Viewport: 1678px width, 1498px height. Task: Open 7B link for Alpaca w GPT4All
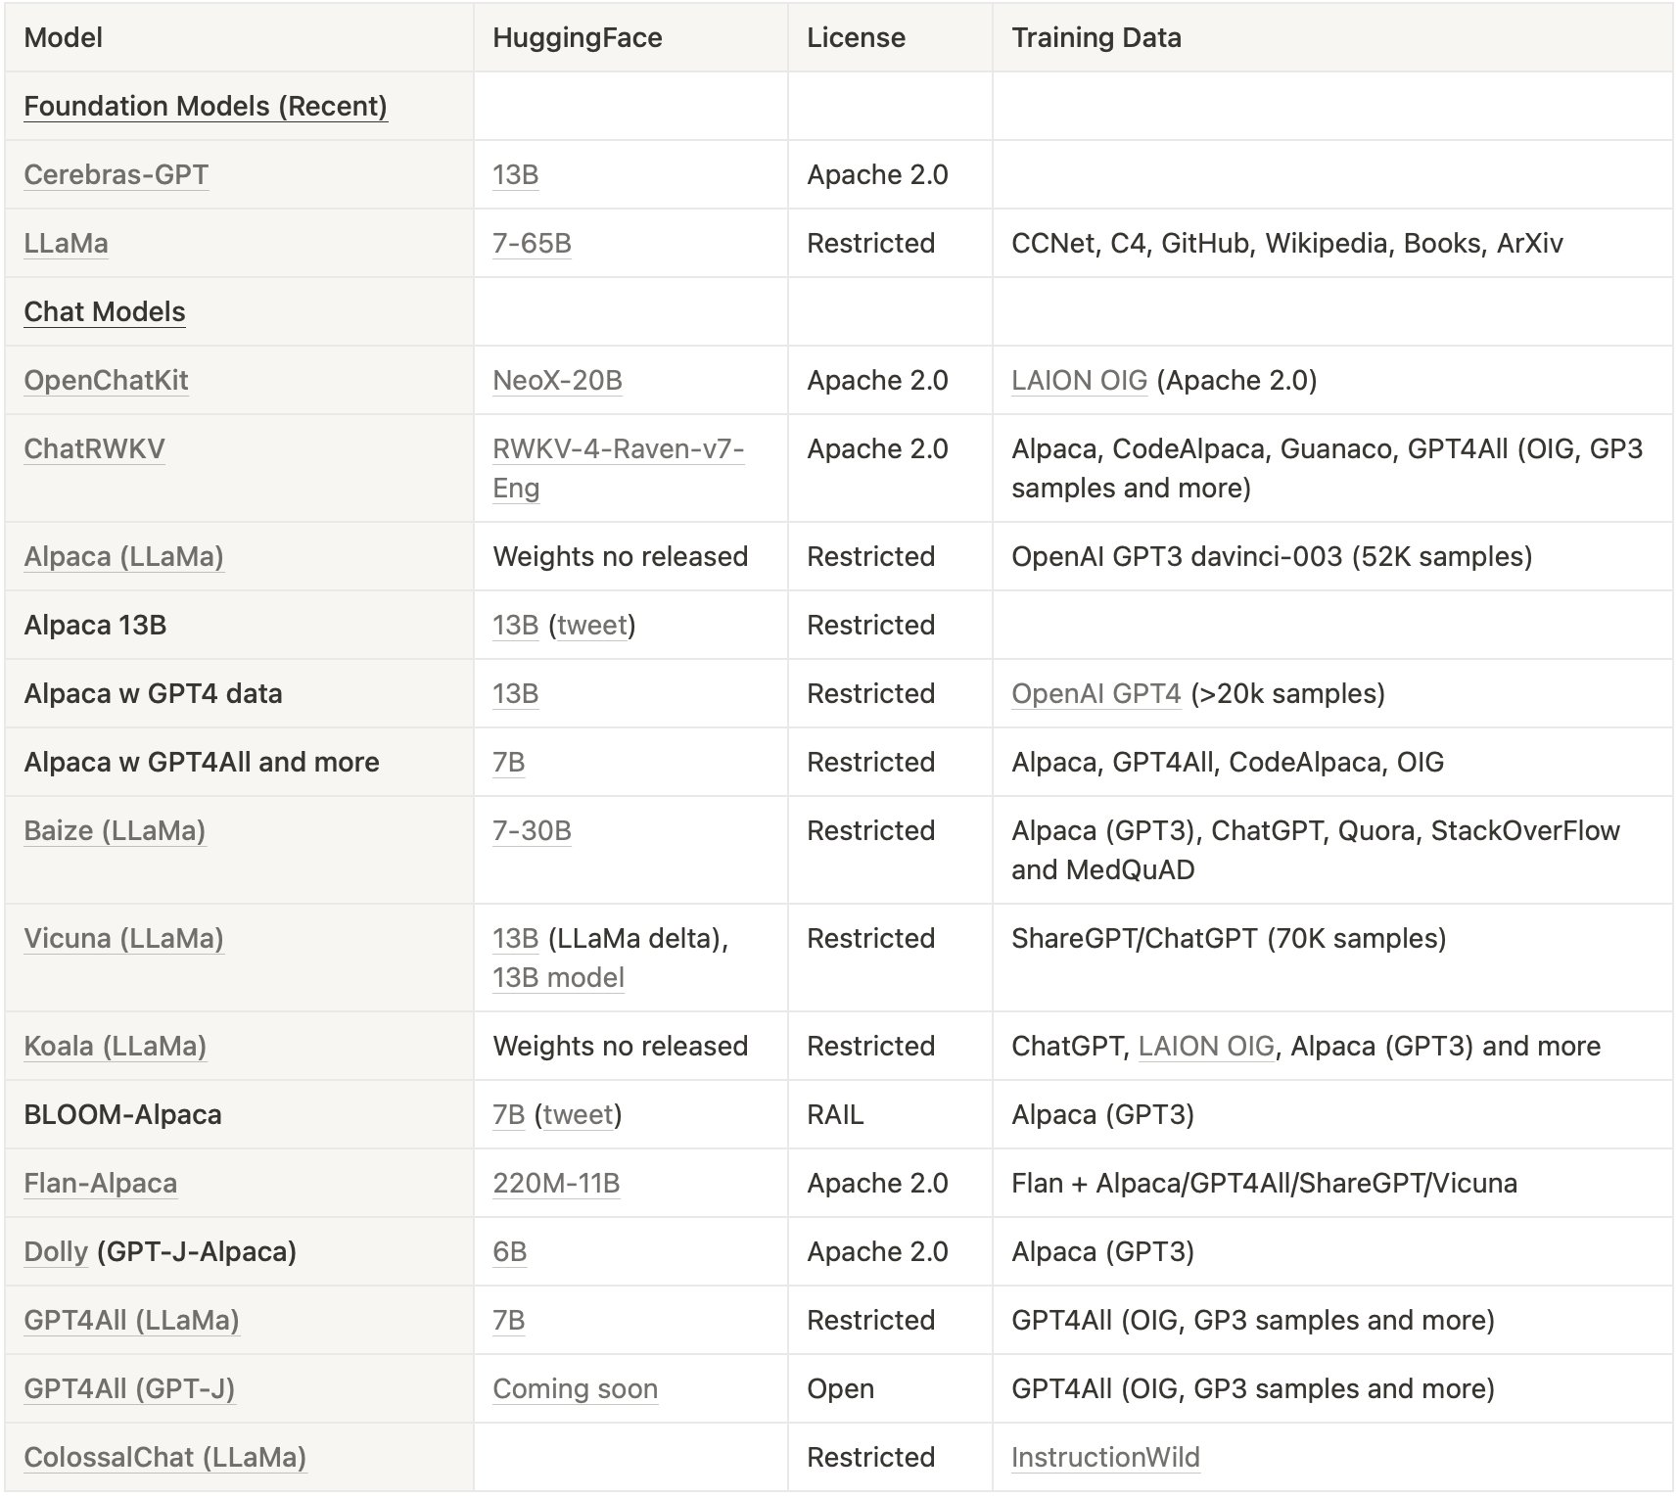(508, 762)
